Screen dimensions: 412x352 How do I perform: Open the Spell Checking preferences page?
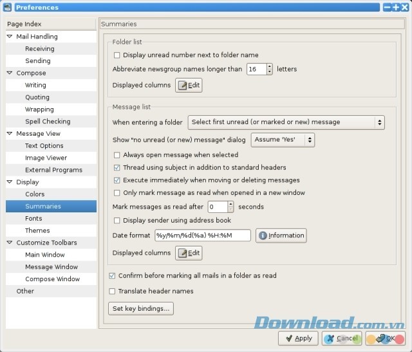48,122
